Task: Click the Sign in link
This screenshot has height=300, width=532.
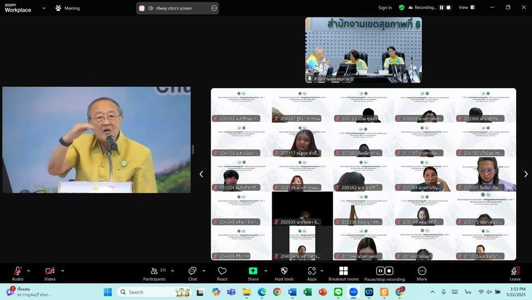Action: [x=385, y=8]
